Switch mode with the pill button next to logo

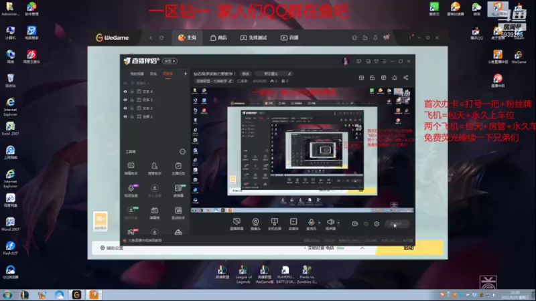click(x=170, y=61)
